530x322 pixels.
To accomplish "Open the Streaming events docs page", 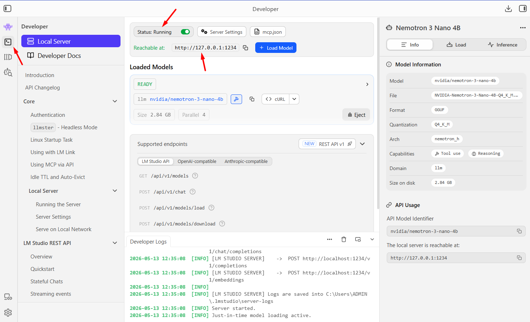I will pyautogui.click(x=50, y=294).
